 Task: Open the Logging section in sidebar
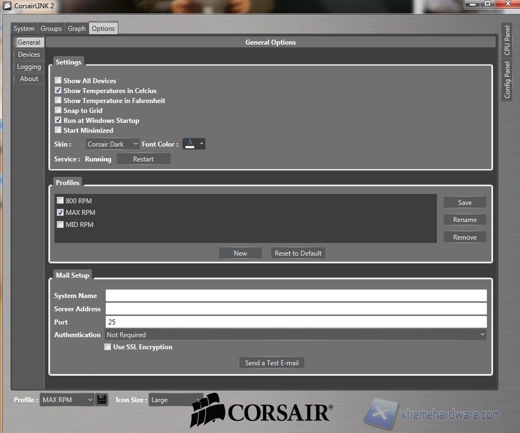pos(29,67)
